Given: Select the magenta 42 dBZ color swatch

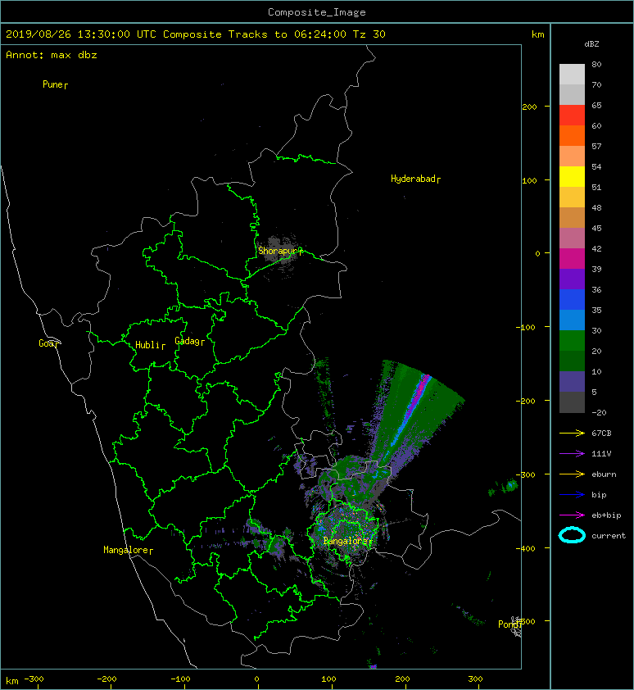Looking at the screenshot, I should pyautogui.click(x=572, y=259).
